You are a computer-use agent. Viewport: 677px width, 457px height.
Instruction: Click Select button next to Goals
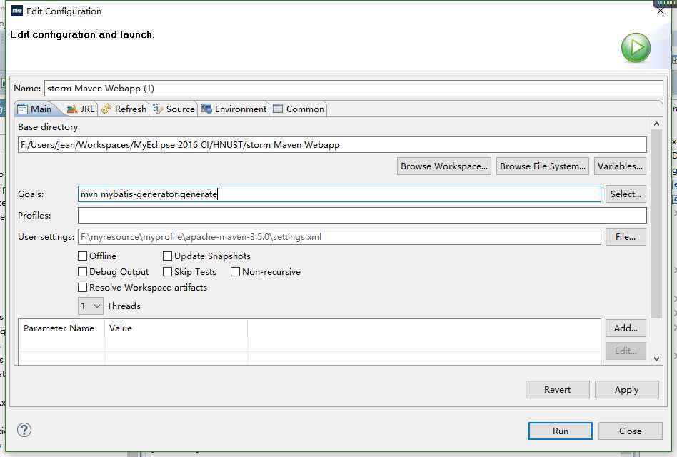(626, 194)
